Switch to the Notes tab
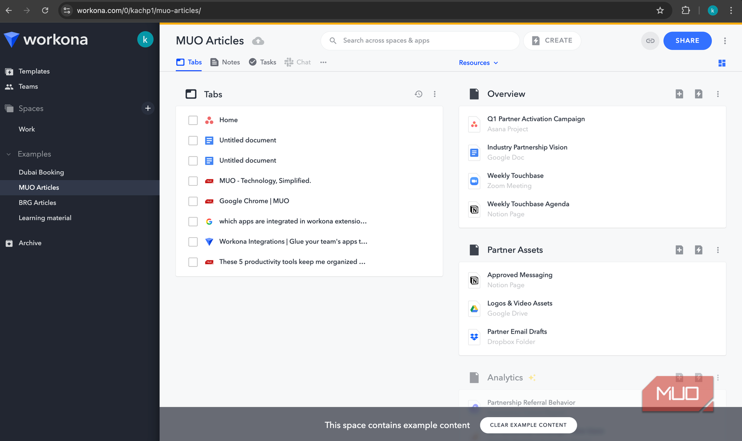This screenshot has width=742, height=441. point(225,62)
